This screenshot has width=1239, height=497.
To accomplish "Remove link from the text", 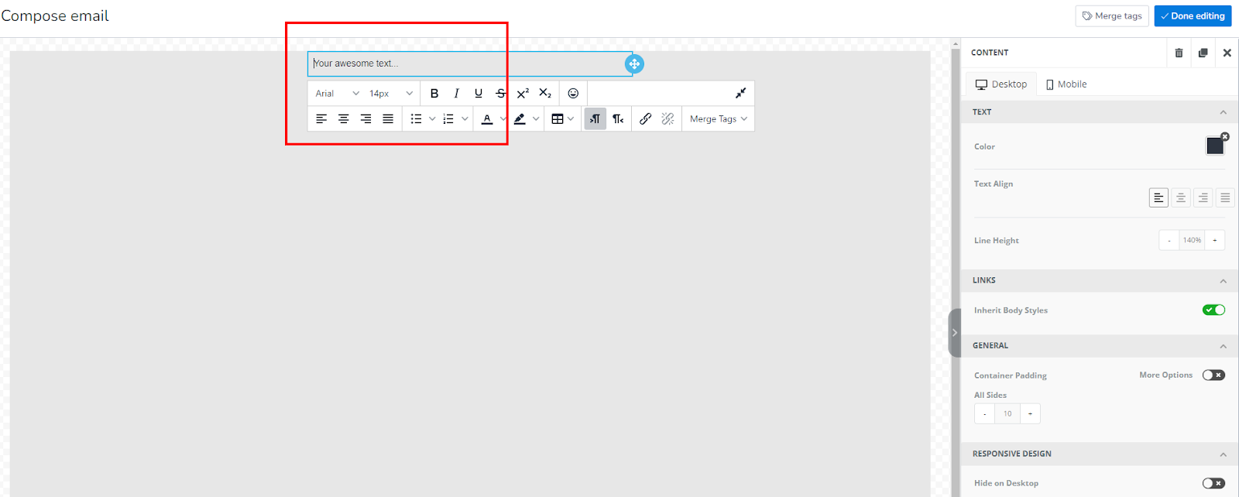I will 668,119.
